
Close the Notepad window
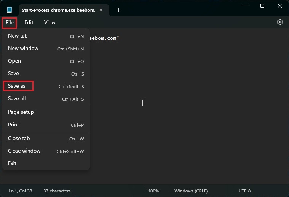pyautogui.click(x=280, y=6)
